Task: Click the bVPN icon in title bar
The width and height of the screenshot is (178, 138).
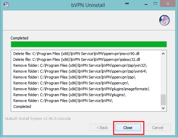Action: click(x=6, y=5)
